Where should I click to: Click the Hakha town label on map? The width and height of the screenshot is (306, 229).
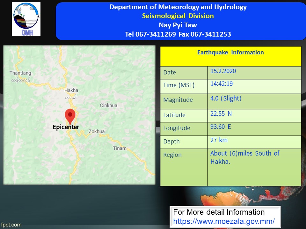(x=71, y=90)
